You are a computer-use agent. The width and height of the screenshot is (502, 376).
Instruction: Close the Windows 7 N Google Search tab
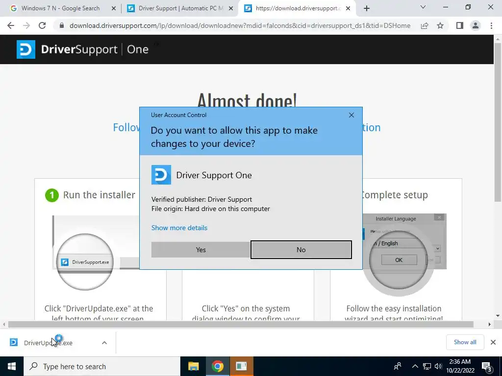114,9
